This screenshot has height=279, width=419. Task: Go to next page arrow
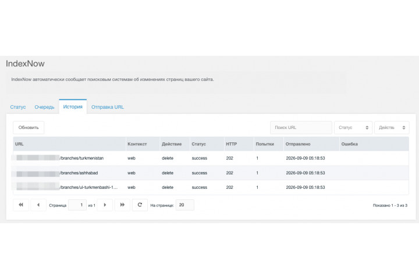click(x=105, y=205)
